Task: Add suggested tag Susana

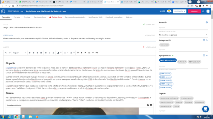Action: 165,80
